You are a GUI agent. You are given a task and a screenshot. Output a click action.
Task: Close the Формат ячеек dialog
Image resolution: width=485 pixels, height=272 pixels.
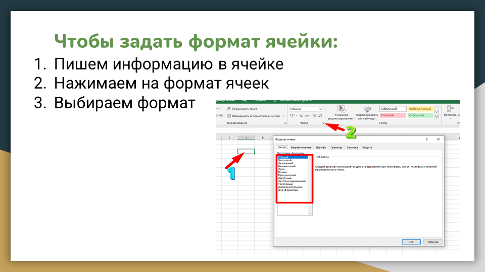coord(439,140)
